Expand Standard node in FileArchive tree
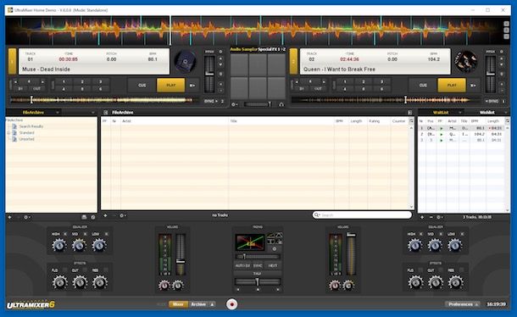This screenshot has height=317, width=517. click(x=9, y=133)
